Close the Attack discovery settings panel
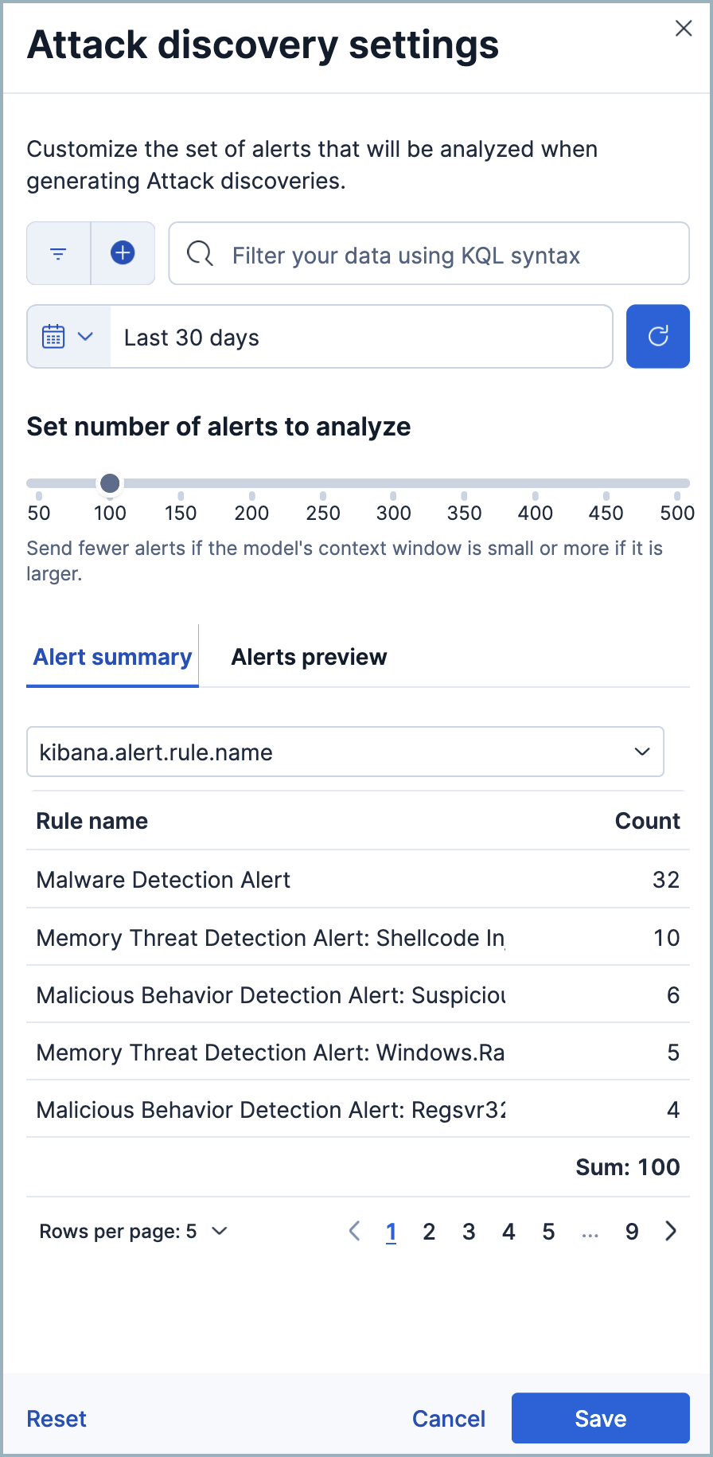 pyautogui.click(x=684, y=29)
